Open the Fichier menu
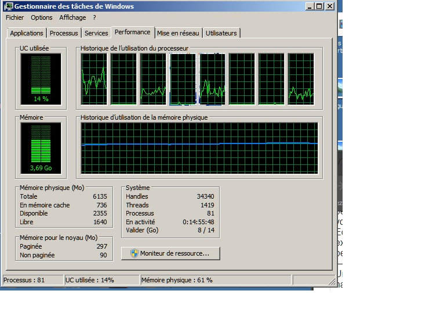 (15, 17)
